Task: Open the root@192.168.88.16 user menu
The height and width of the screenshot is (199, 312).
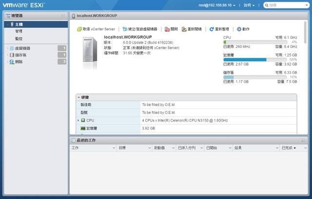Action: point(217,5)
